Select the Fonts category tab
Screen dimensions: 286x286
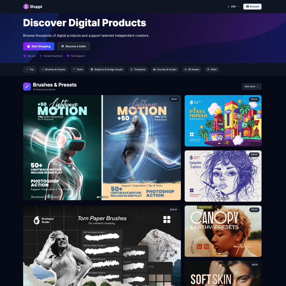point(78,69)
